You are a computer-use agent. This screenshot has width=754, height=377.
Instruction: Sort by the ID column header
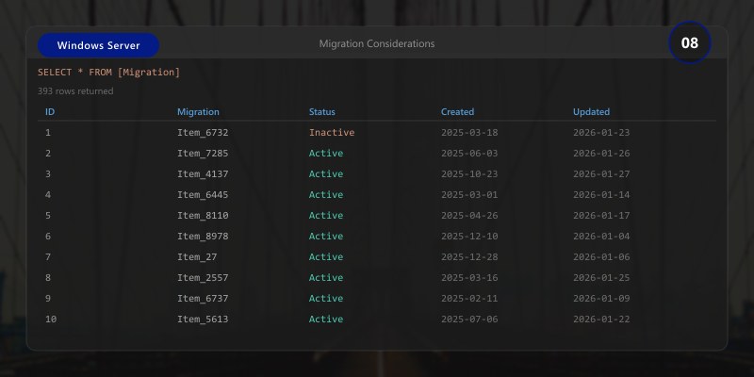[50, 111]
